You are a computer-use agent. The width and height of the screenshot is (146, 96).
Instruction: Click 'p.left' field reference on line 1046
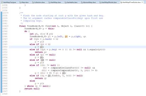click(58, 37)
